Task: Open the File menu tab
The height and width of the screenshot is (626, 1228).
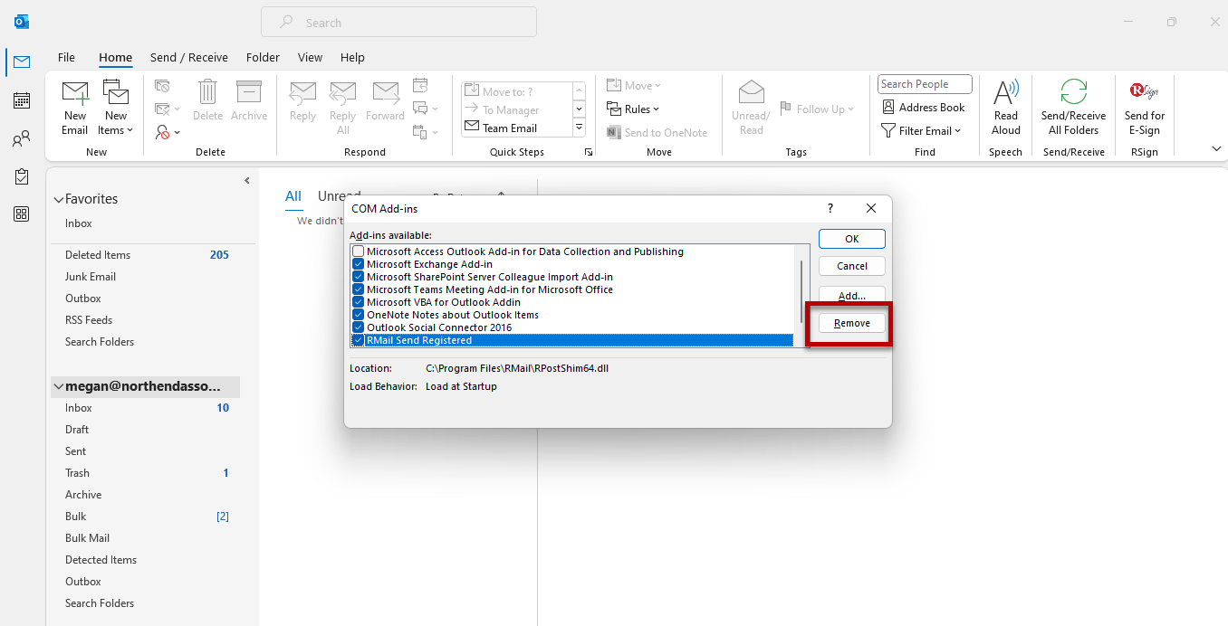Action: (66, 57)
